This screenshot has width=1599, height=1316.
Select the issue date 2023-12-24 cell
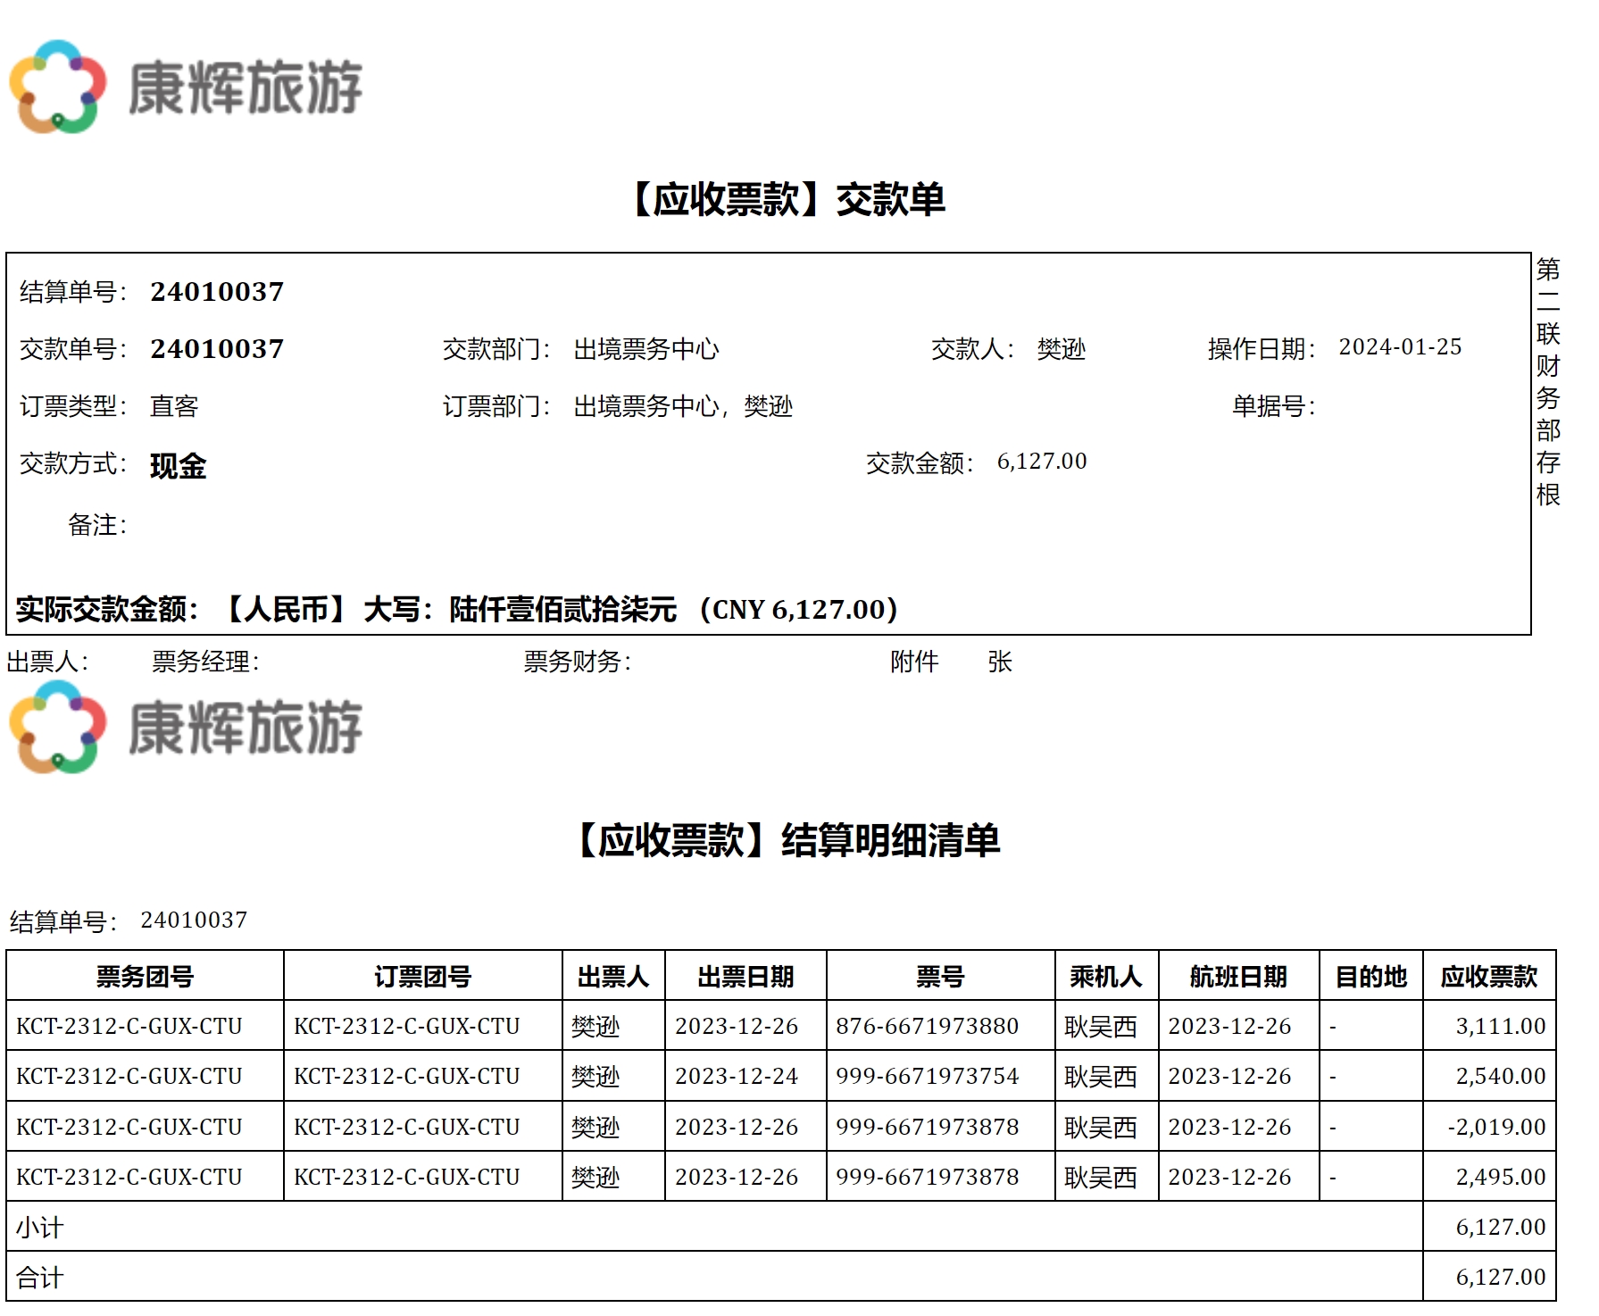tap(736, 1077)
